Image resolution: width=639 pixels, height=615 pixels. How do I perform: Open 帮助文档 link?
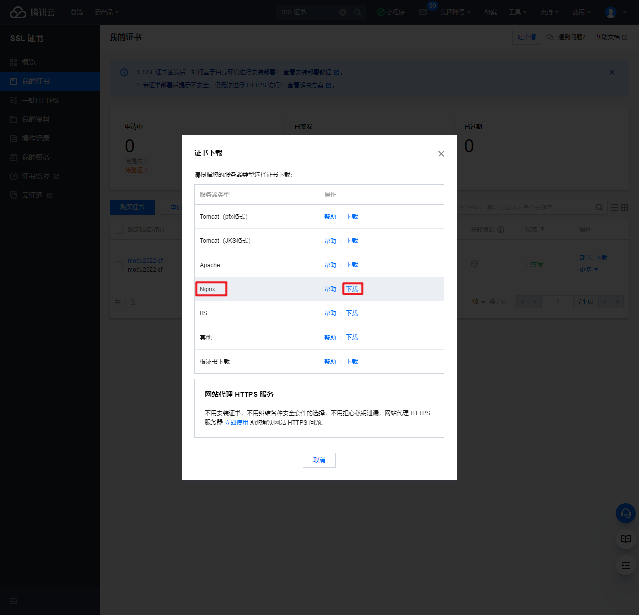[611, 37]
